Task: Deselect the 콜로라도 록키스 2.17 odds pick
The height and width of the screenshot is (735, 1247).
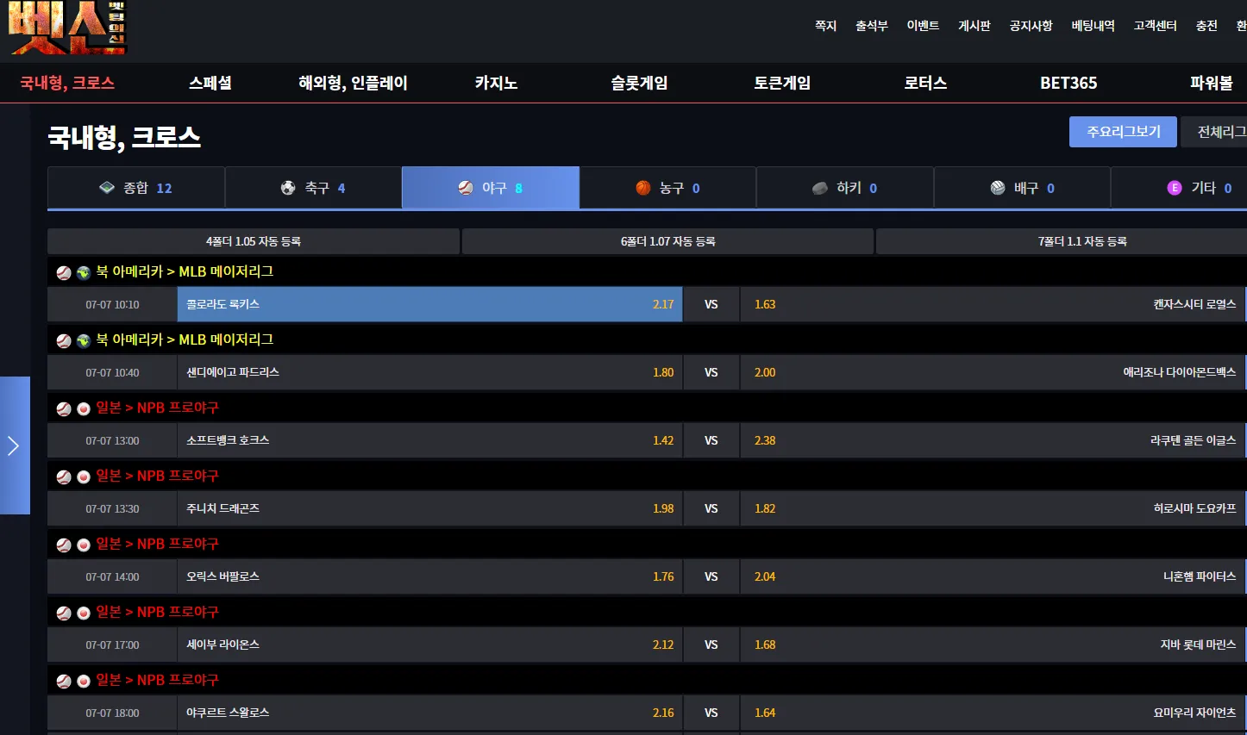Action: point(429,304)
